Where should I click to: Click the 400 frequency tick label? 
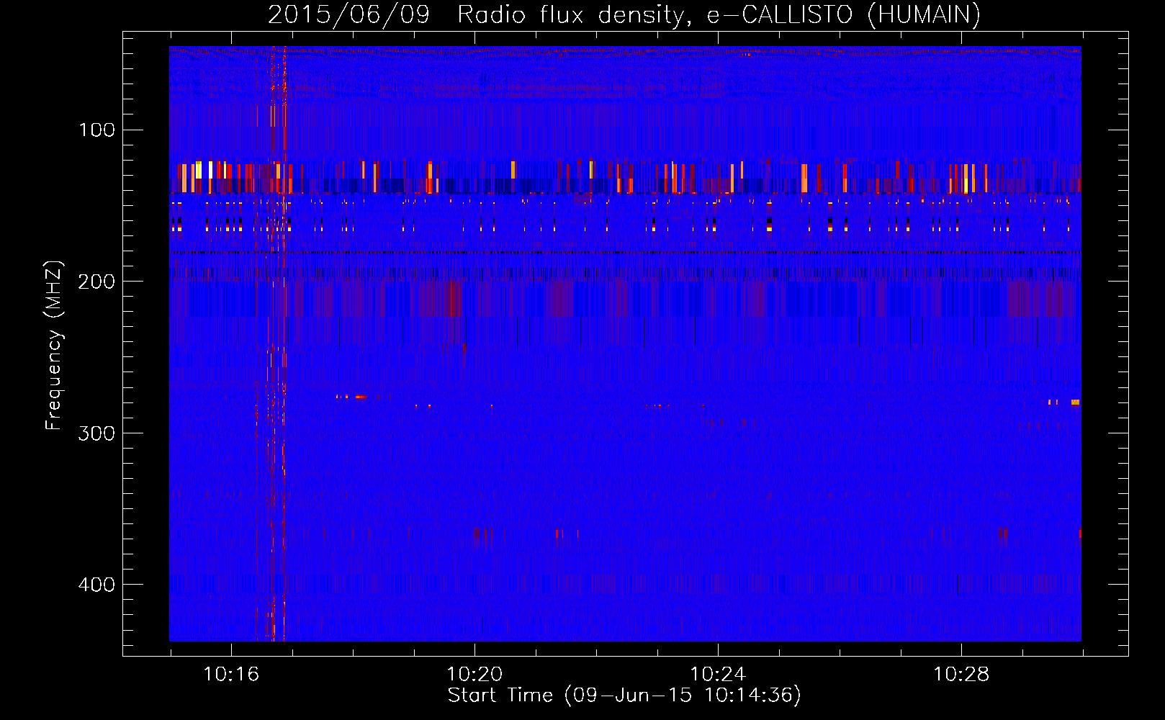point(97,584)
